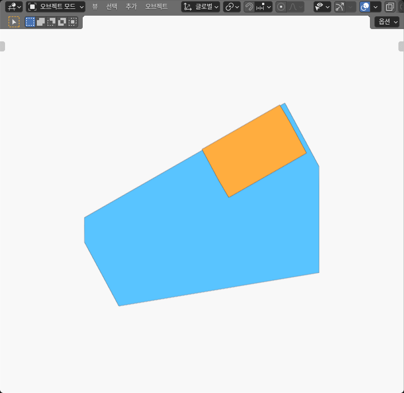Open the pivot point dropdown
404x393 pixels.
pos(232,7)
